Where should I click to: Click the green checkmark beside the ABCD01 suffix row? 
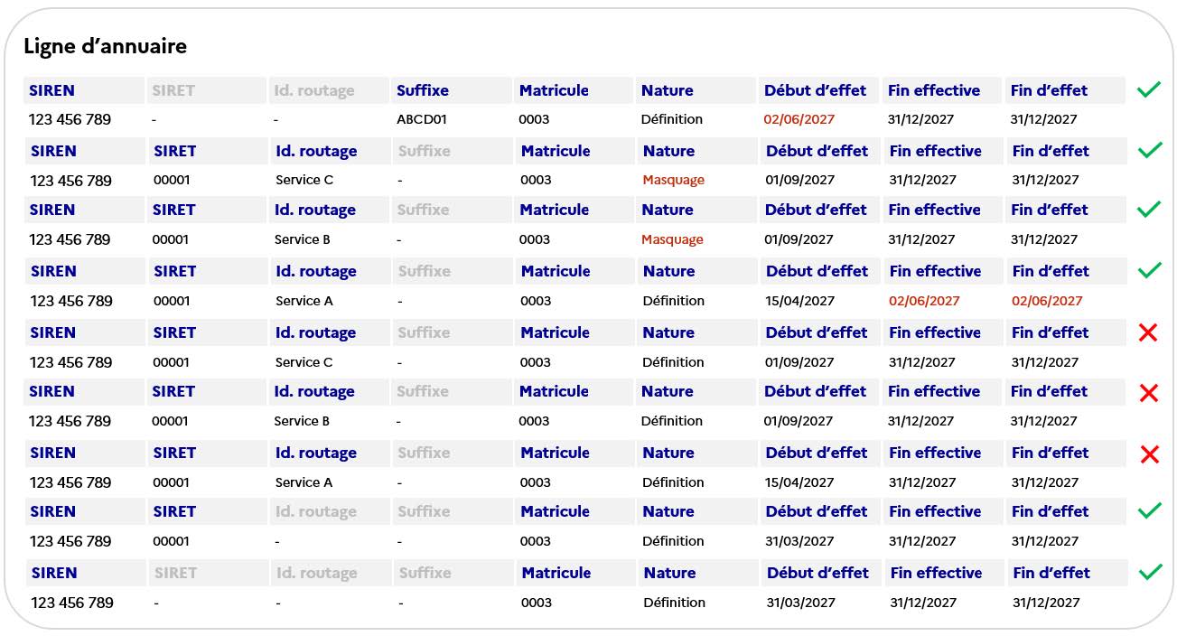(x=1148, y=89)
